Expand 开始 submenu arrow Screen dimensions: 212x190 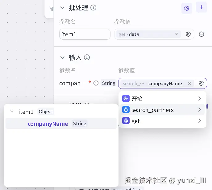tap(200, 99)
